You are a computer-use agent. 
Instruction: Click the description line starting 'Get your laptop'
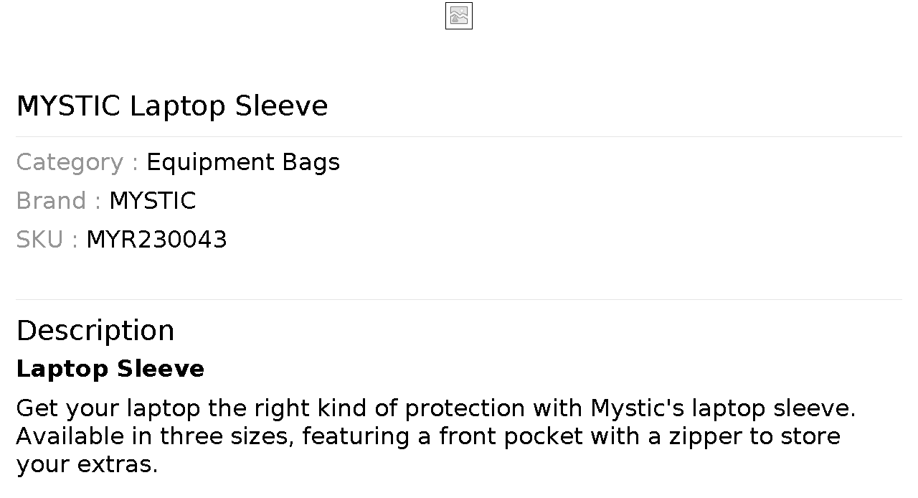(x=435, y=408)
